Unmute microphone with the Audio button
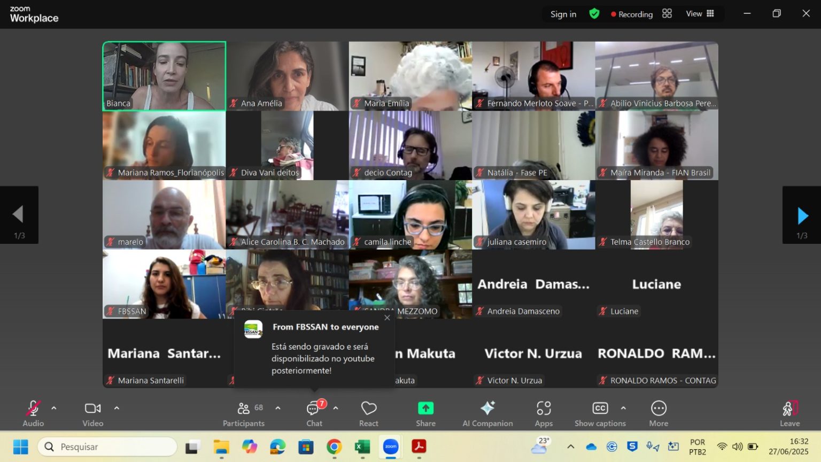Screen dimensions: 821x462 coord(33,413)
